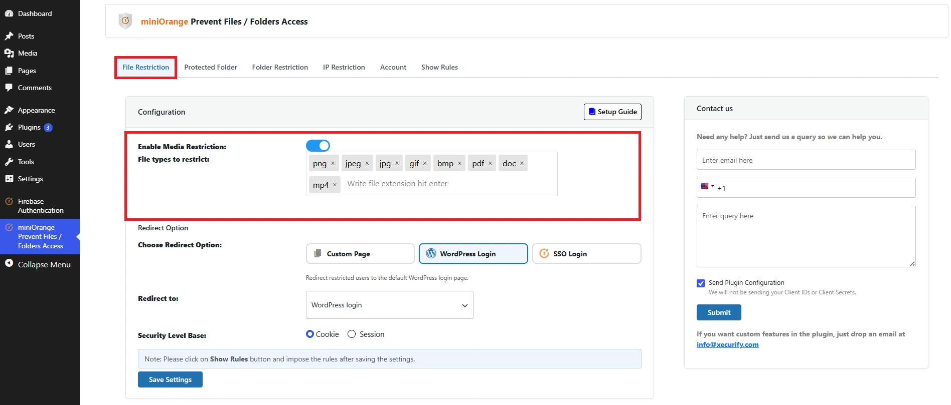Remove the mp4 file type tag
Image resolution: width=951 pixels, height=405 pixels.
point(335,185)
